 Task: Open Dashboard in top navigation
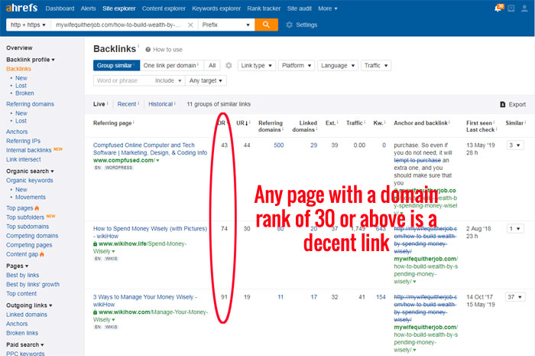[60, 8]
